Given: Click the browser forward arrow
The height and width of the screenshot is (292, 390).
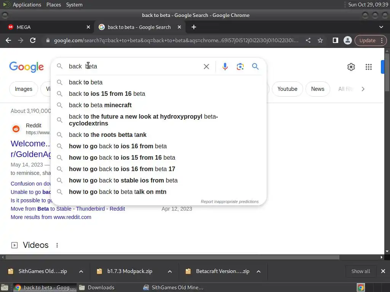Looking at the screenshot, I should coord(21,40).
